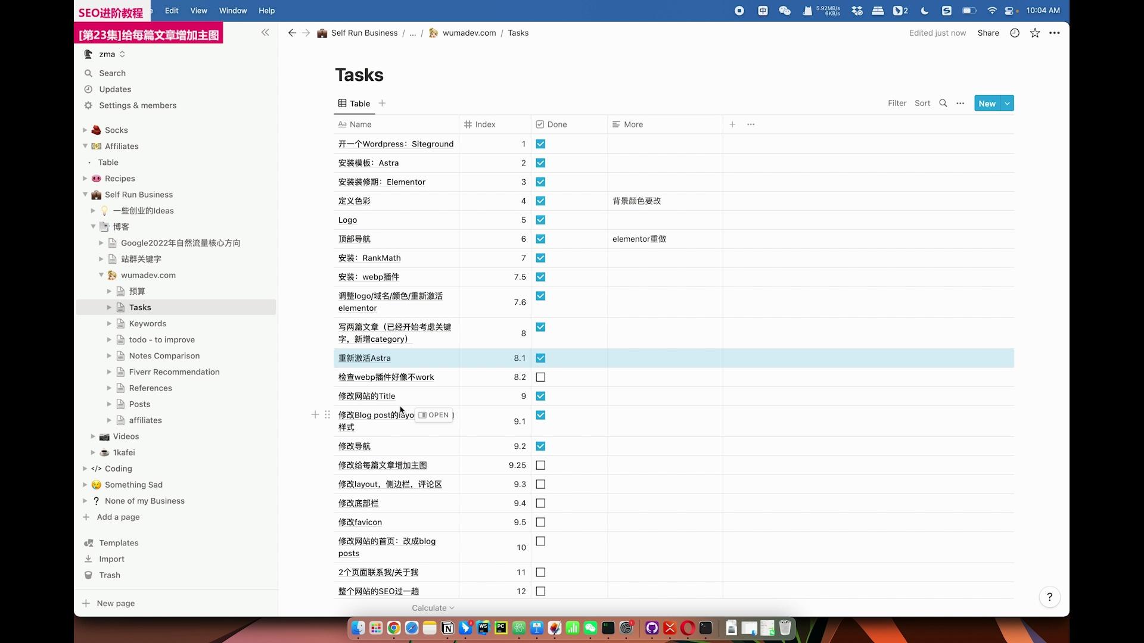This screenshot has height=643, width=1144.
Task: Add a new property column
Action: point(732,124)
